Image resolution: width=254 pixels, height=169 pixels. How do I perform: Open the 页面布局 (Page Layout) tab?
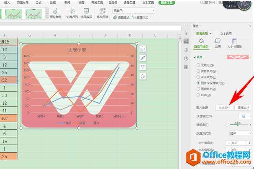pyautogui.click(x=23, y=3)
